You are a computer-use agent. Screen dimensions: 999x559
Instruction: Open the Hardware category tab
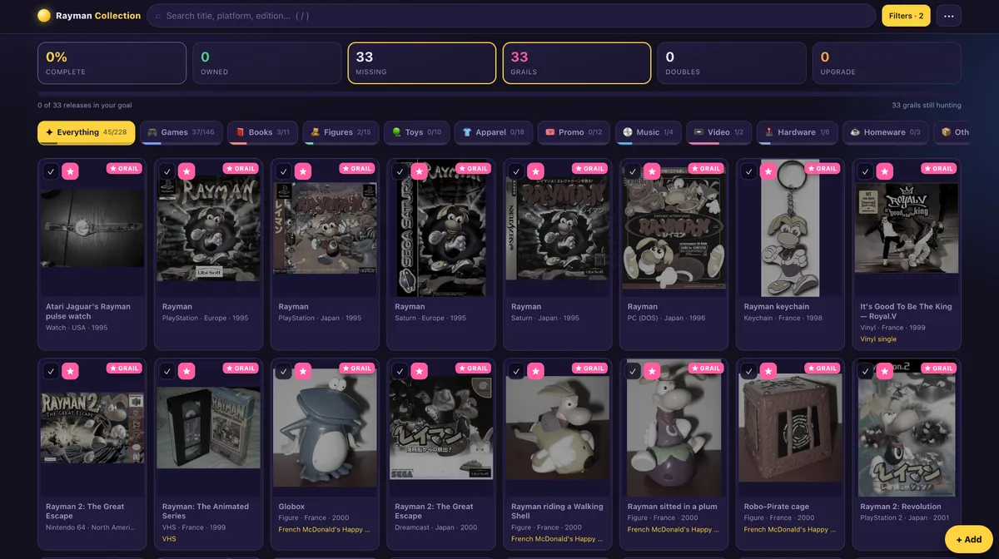point(798,132)
